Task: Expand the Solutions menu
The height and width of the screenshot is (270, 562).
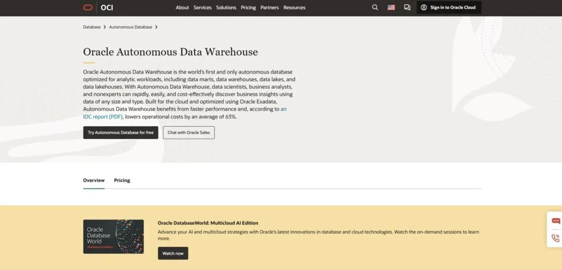Action: 226,8
